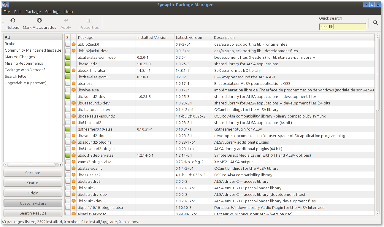Click the community icon beside libalsa-ocaml-dev

pos(74,109)
